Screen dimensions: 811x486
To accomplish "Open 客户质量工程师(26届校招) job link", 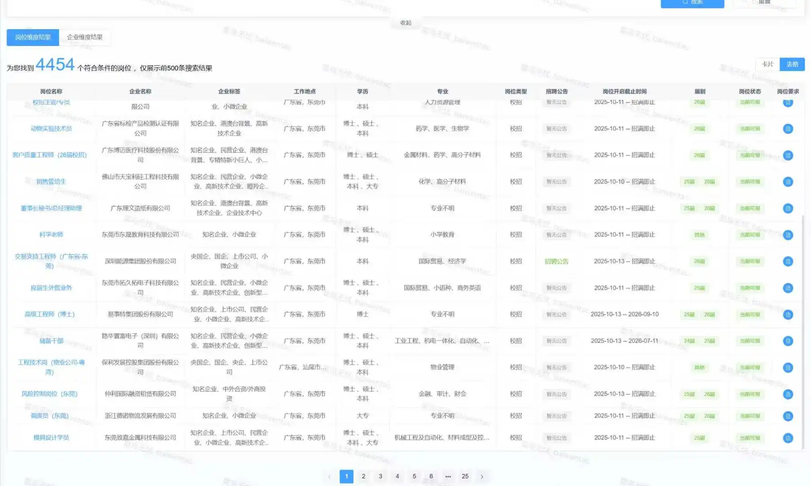I will 50,155.
